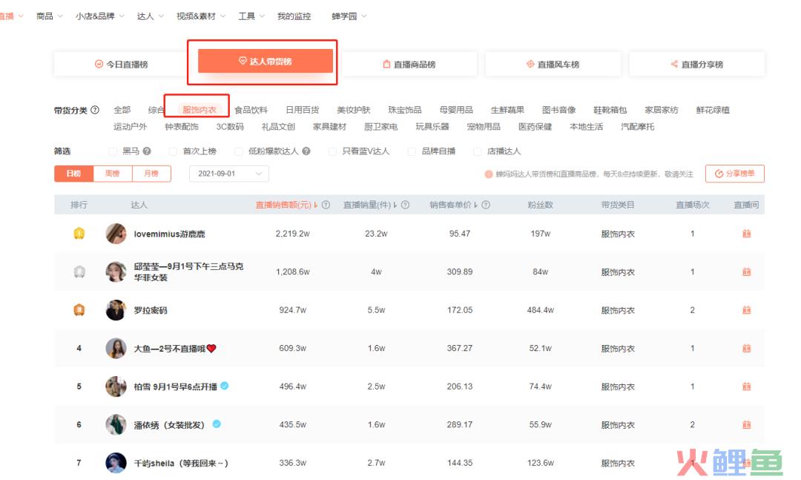Click help icon next to 带货分类
The width and height of the screenshot is (801, 480).
94,110
